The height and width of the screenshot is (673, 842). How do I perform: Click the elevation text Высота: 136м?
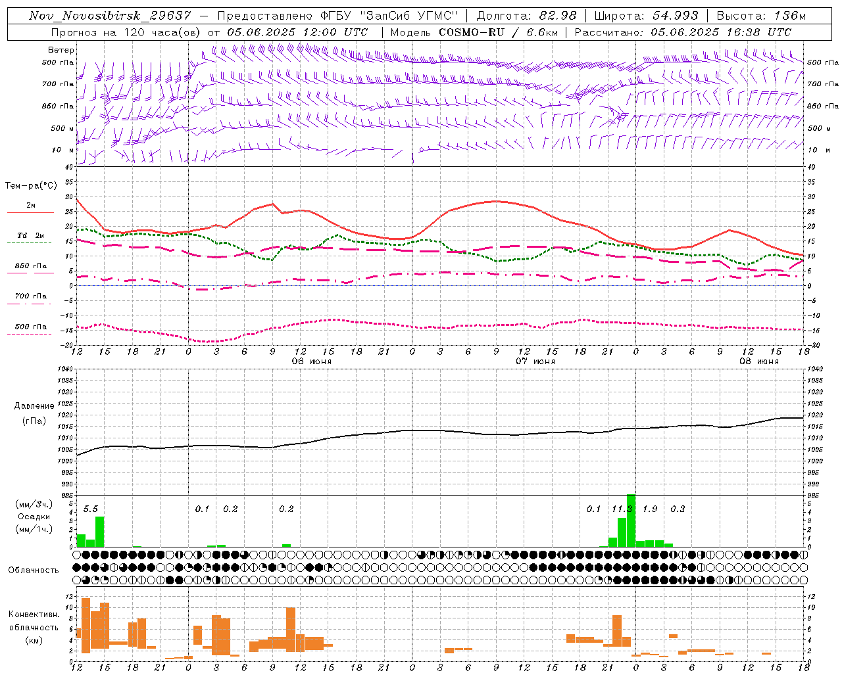click(x=761, y=16)
